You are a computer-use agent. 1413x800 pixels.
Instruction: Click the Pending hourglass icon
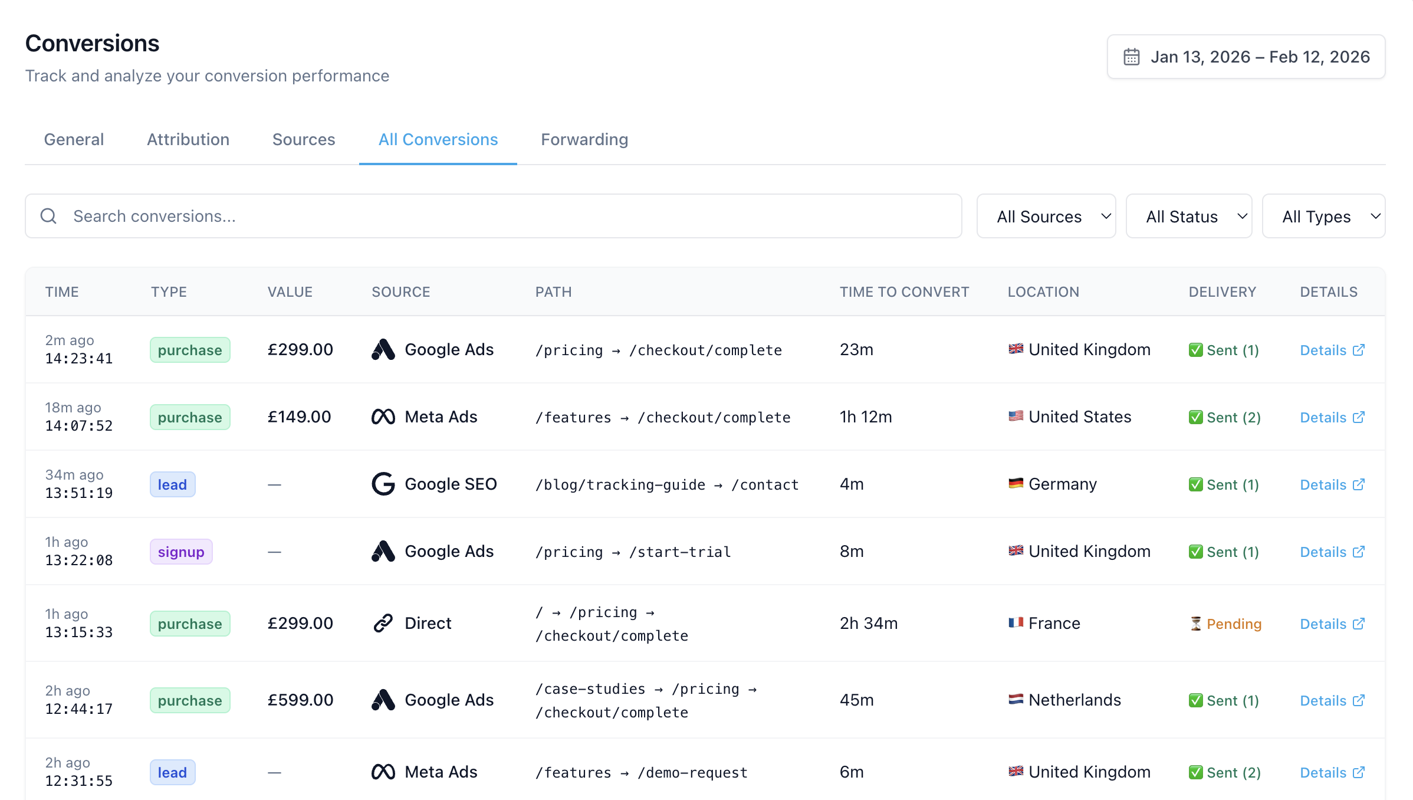pyautogui.click(x=1196, y=624)
